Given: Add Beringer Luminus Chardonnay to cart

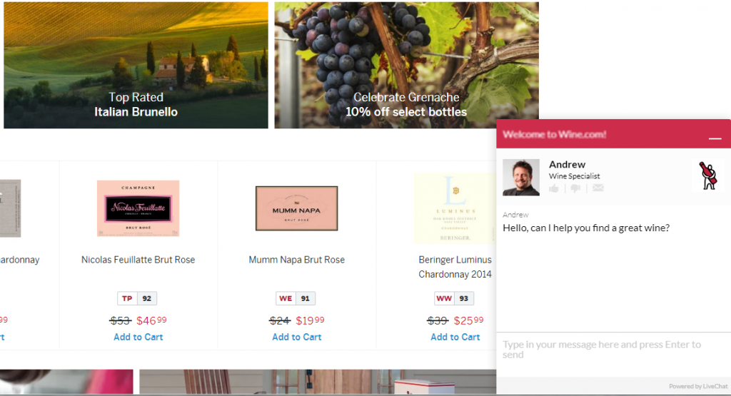Looking at the screenshot, I should pos(455,337).
